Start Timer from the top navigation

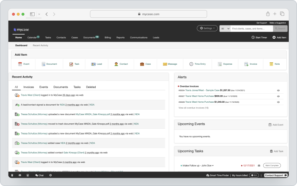[259, 38]
